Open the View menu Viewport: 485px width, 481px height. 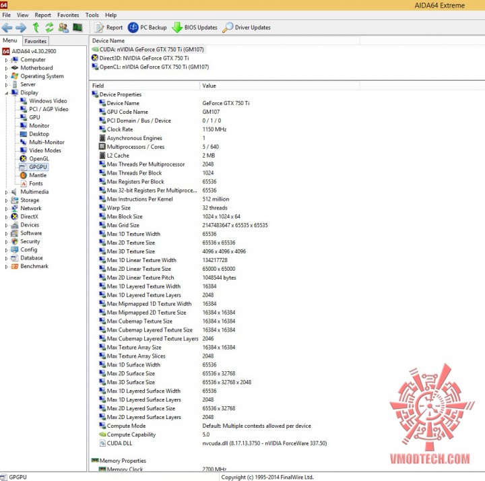(23, 15)
